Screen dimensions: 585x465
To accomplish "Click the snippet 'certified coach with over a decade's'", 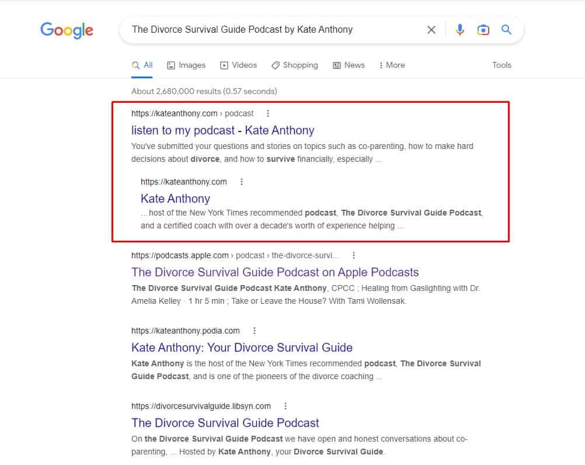I will [x=312, y=219].
